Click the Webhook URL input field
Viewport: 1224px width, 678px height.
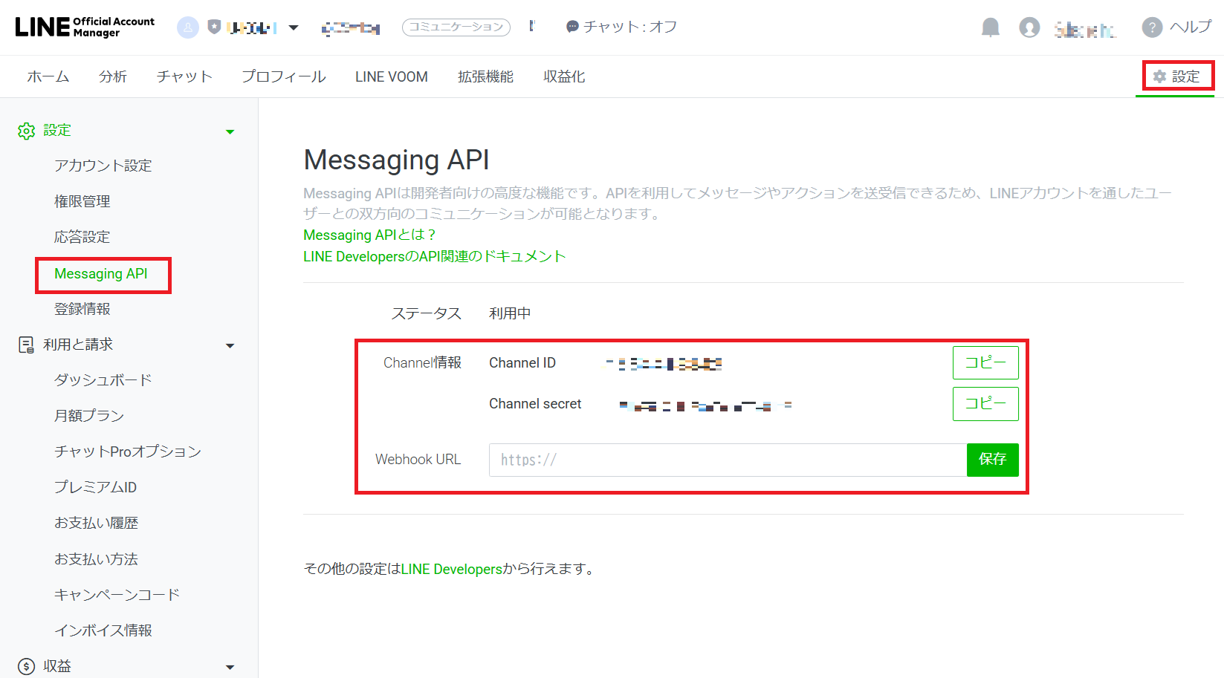[x=728, y=460]
